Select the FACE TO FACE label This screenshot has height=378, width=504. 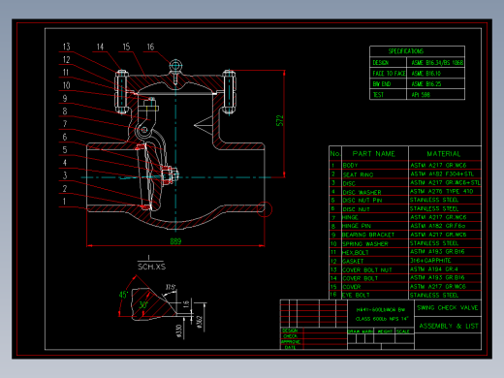tap(389, 74)
